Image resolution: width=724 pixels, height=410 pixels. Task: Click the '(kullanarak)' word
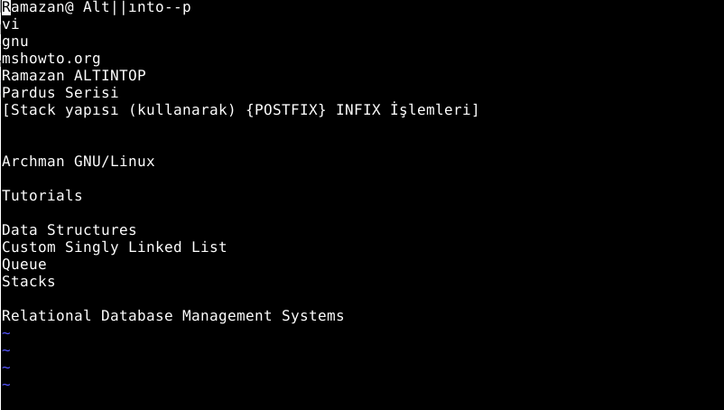click(x=182, y=110)
